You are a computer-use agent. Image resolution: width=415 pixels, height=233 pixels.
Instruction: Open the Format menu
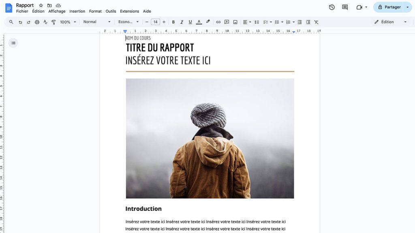pyautogui.click(x=95, y=11)
